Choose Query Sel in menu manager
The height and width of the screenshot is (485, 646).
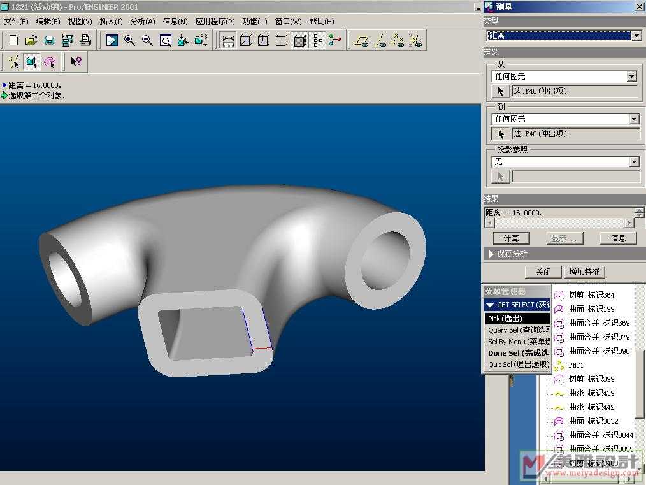[x=517, y=330]
